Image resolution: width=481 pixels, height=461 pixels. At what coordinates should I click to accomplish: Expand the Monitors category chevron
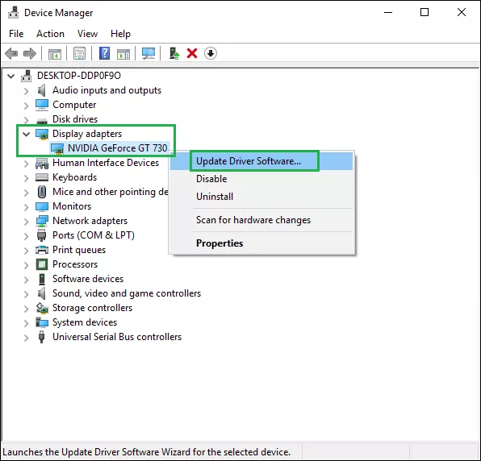[x=27, y=207]
